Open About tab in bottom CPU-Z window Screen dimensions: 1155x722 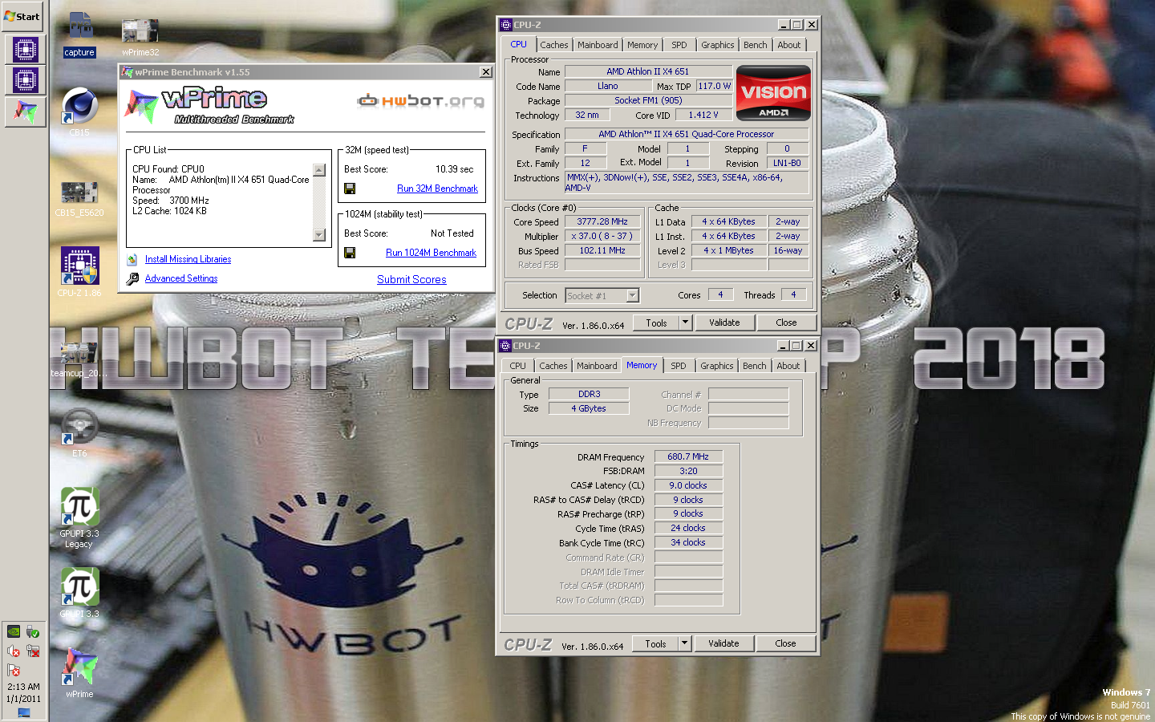click(788, 366)
